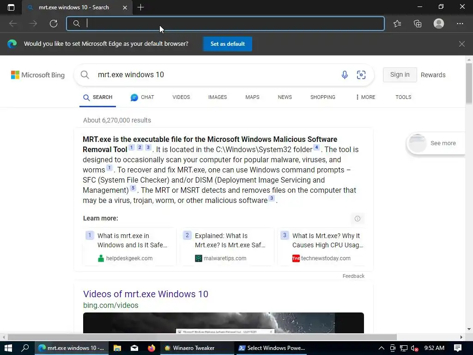Go back to the previous page

click(13, 24)
